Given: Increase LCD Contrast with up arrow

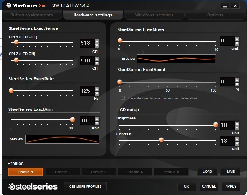Looking at the screenshot, I should click(237, 139).
